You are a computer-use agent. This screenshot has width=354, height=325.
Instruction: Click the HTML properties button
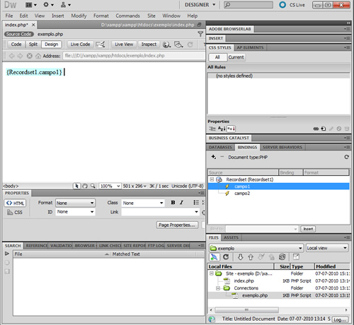[x=15, y=203]
